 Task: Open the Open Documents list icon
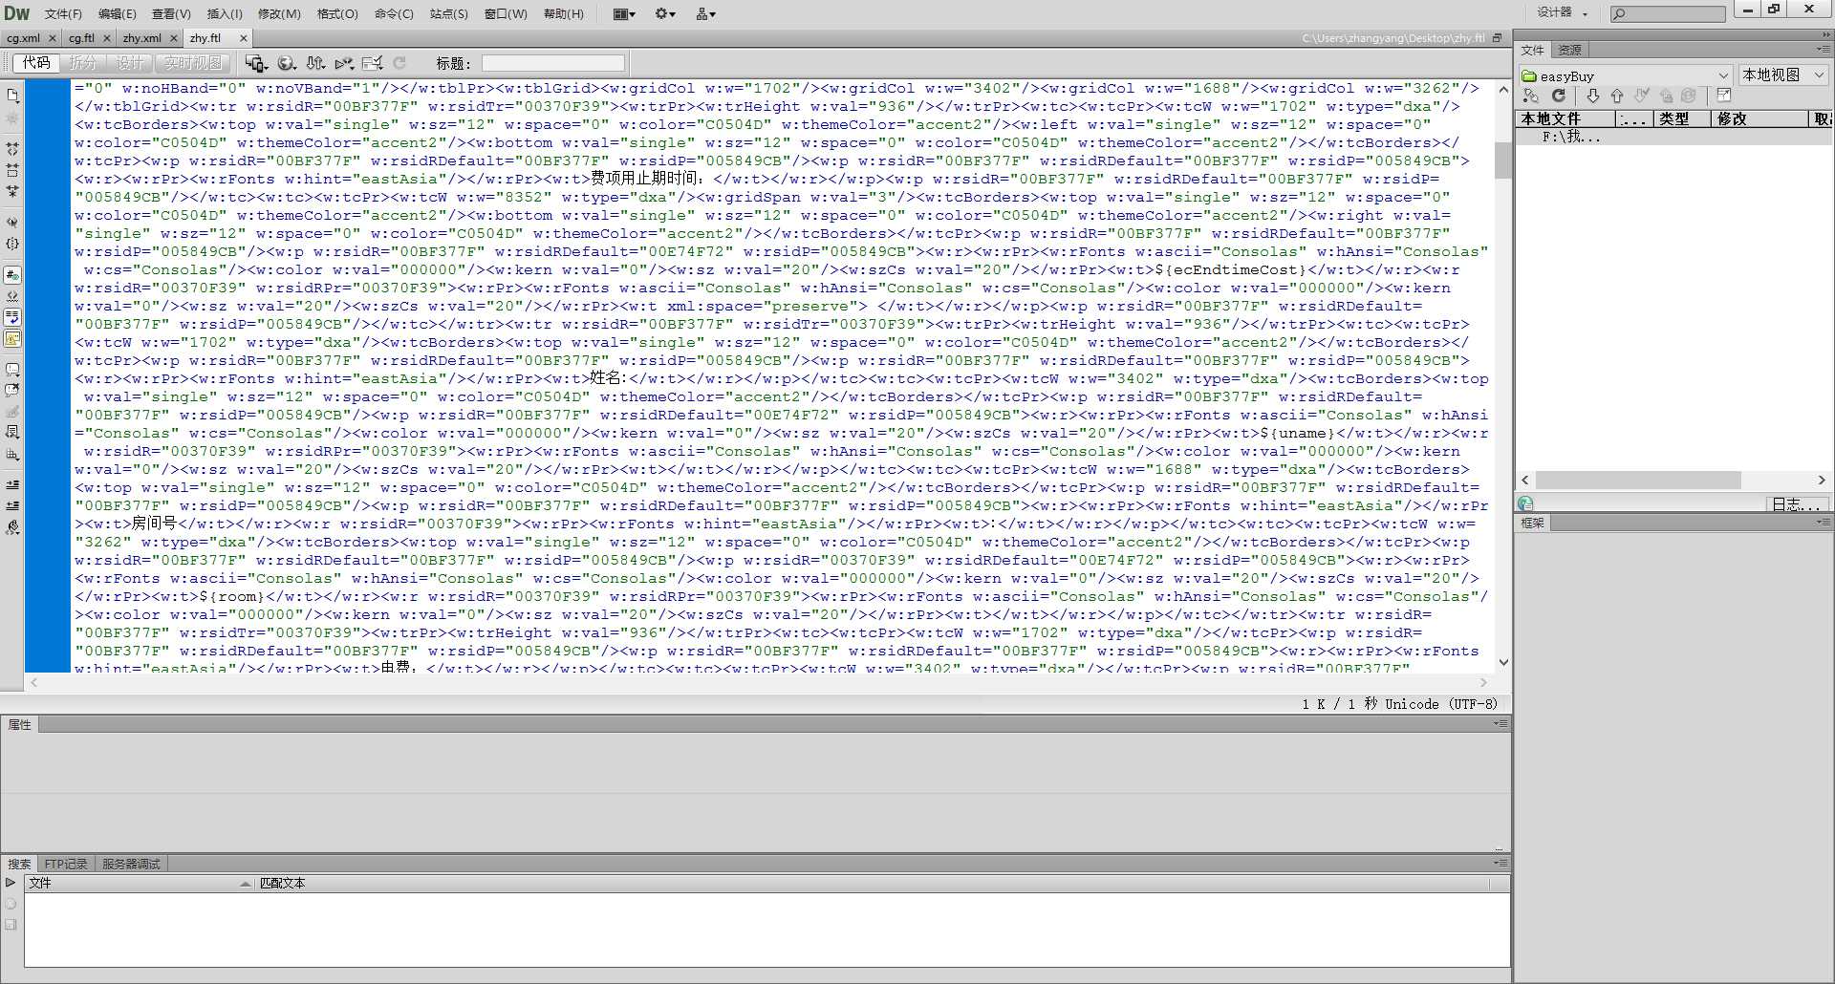(12, 96)
